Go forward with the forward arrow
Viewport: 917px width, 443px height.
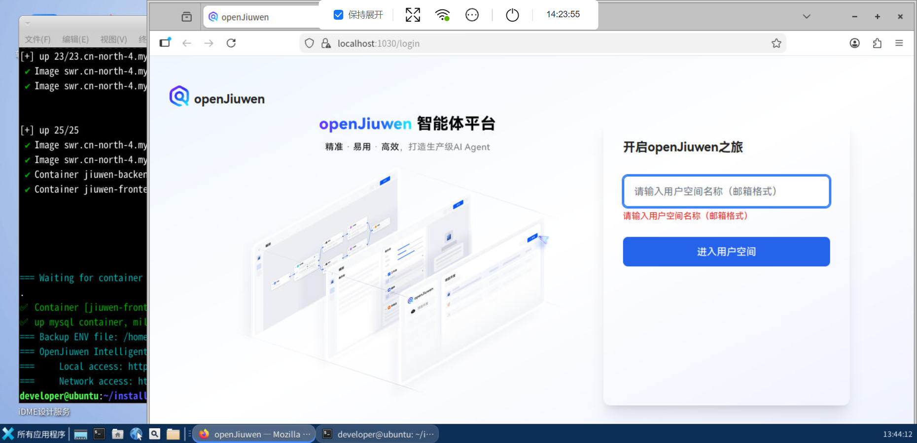(x=209, y=43)
